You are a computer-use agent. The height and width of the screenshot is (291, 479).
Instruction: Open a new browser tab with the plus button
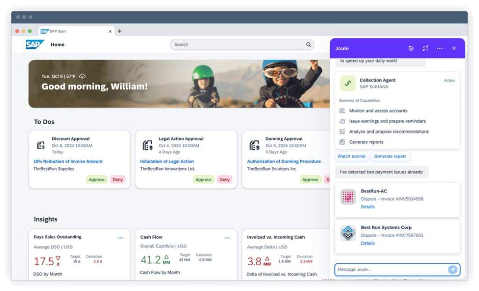pos(120,31)
